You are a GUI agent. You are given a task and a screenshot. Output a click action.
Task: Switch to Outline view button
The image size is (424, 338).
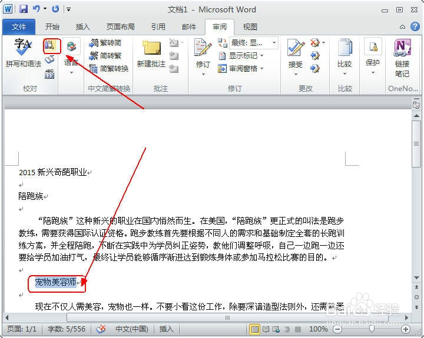click(287, 329)
